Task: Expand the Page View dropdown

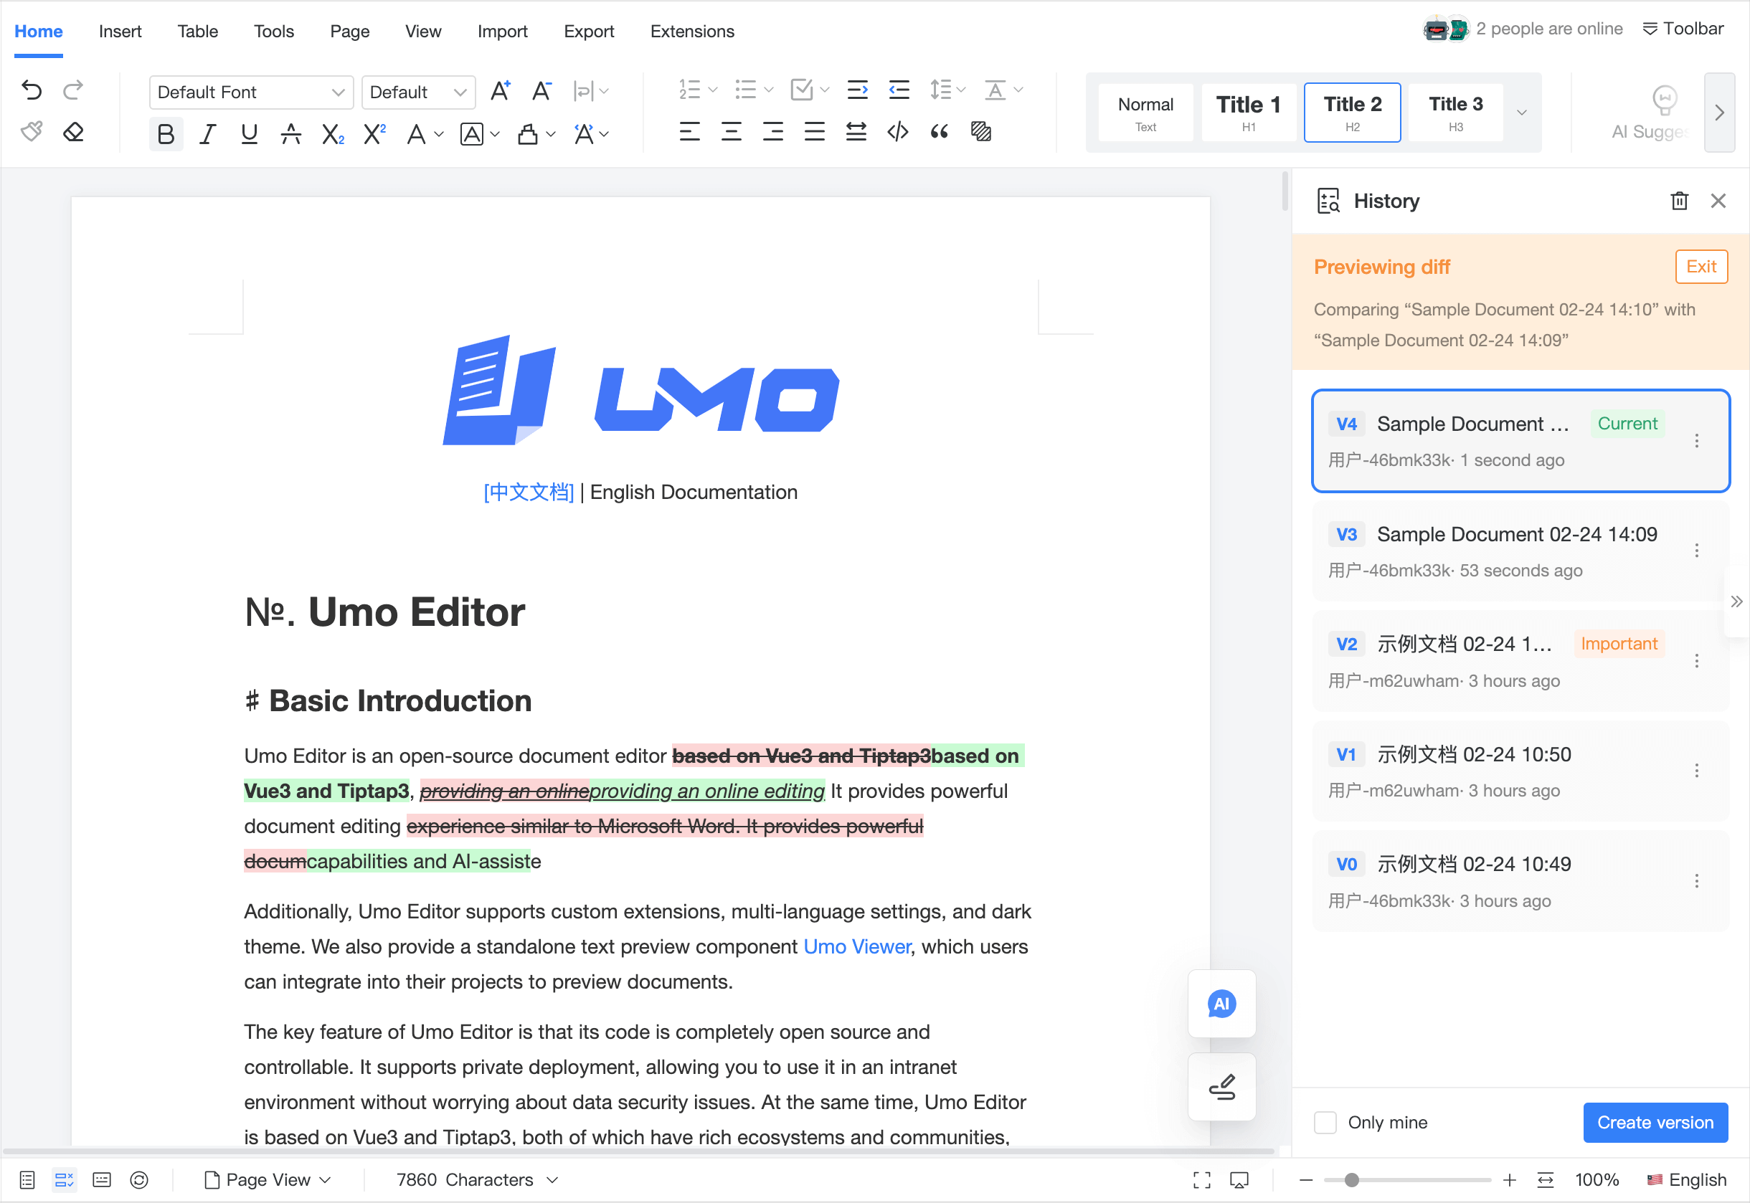Action: point(268,1179)
